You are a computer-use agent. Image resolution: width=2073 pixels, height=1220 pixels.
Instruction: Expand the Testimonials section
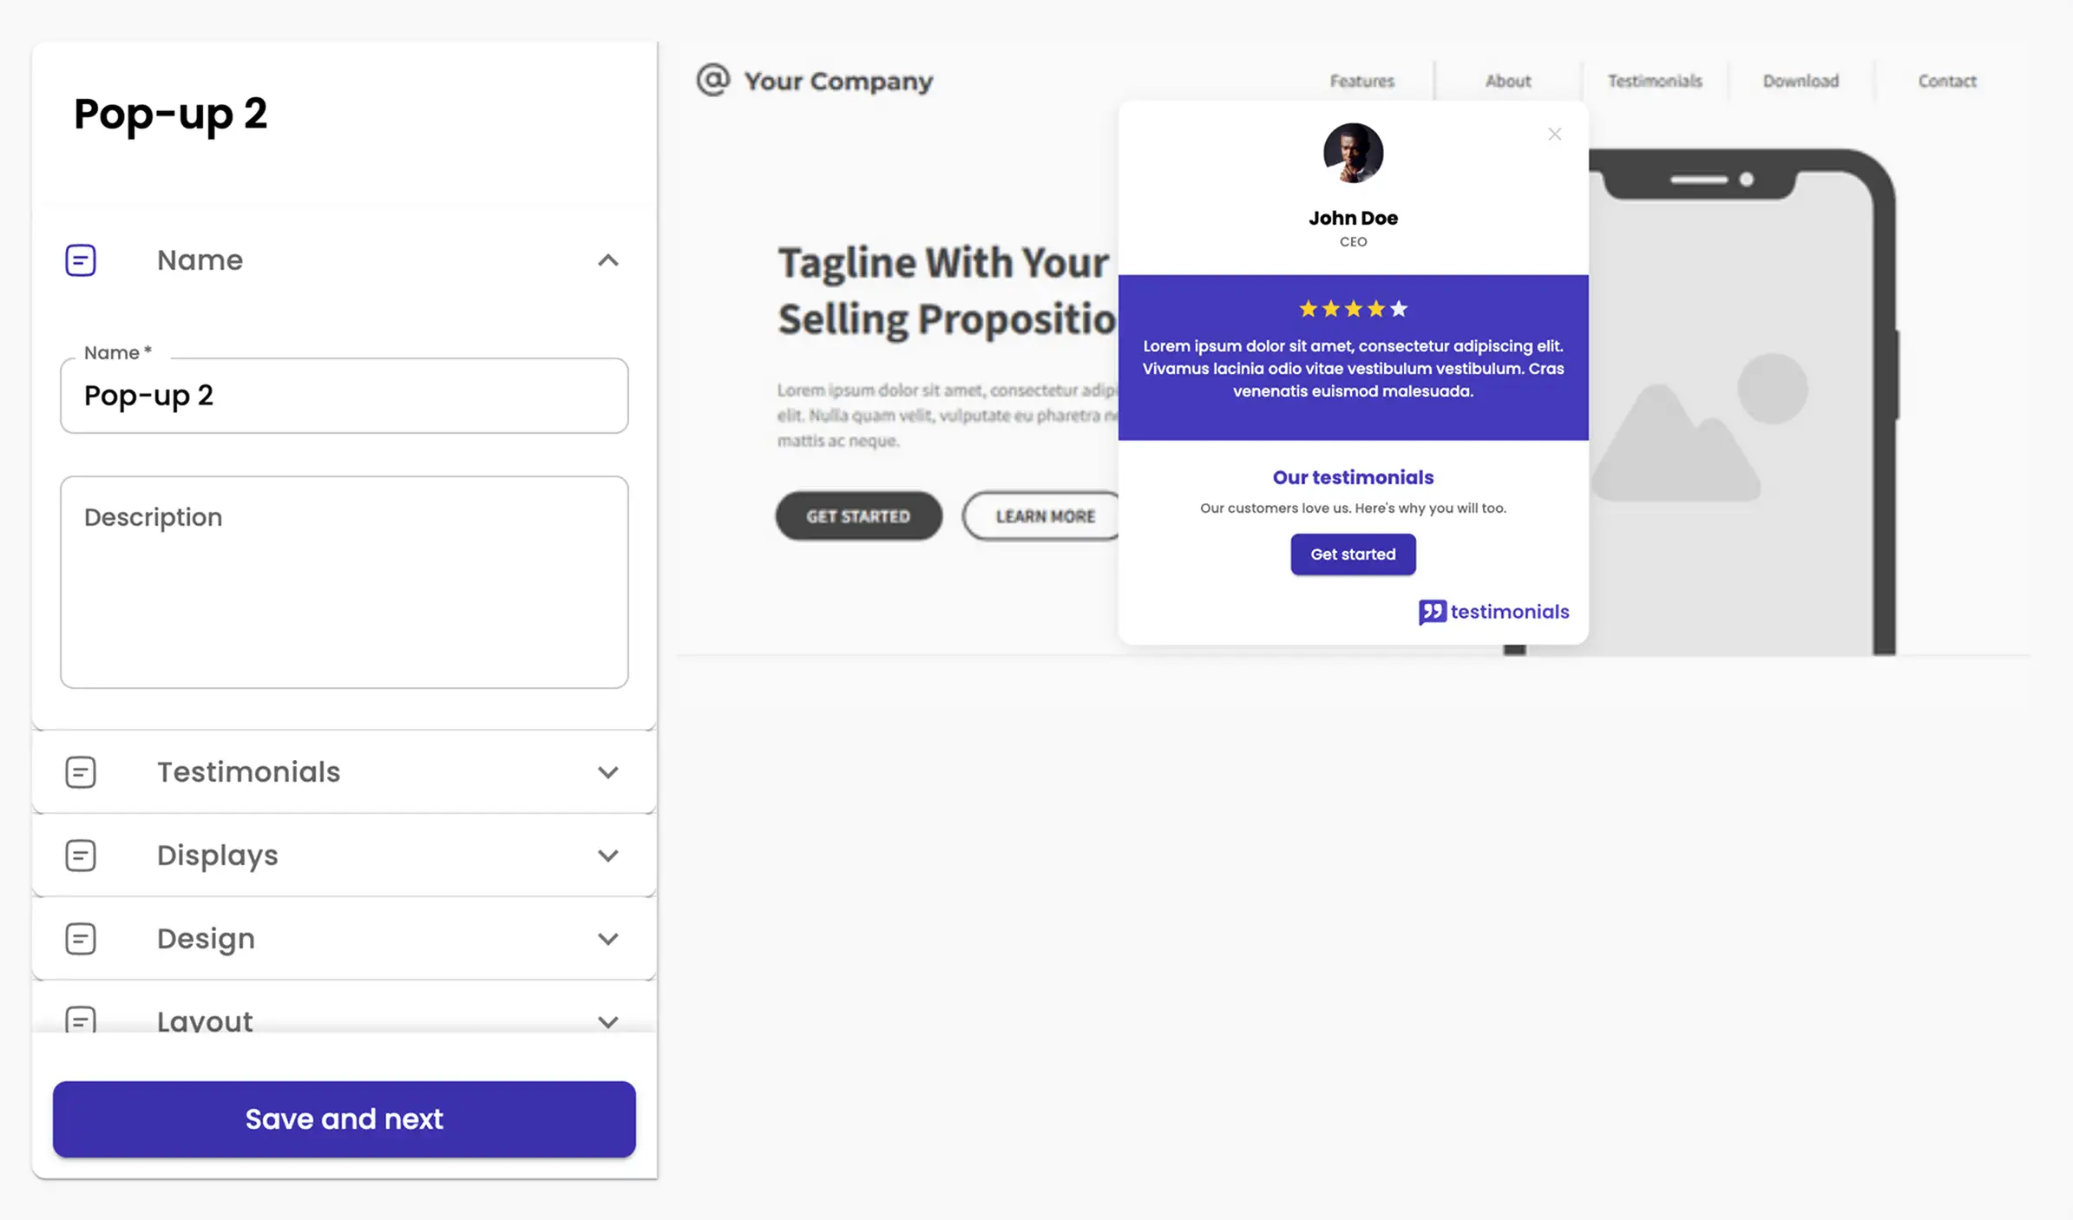[607, 771]
